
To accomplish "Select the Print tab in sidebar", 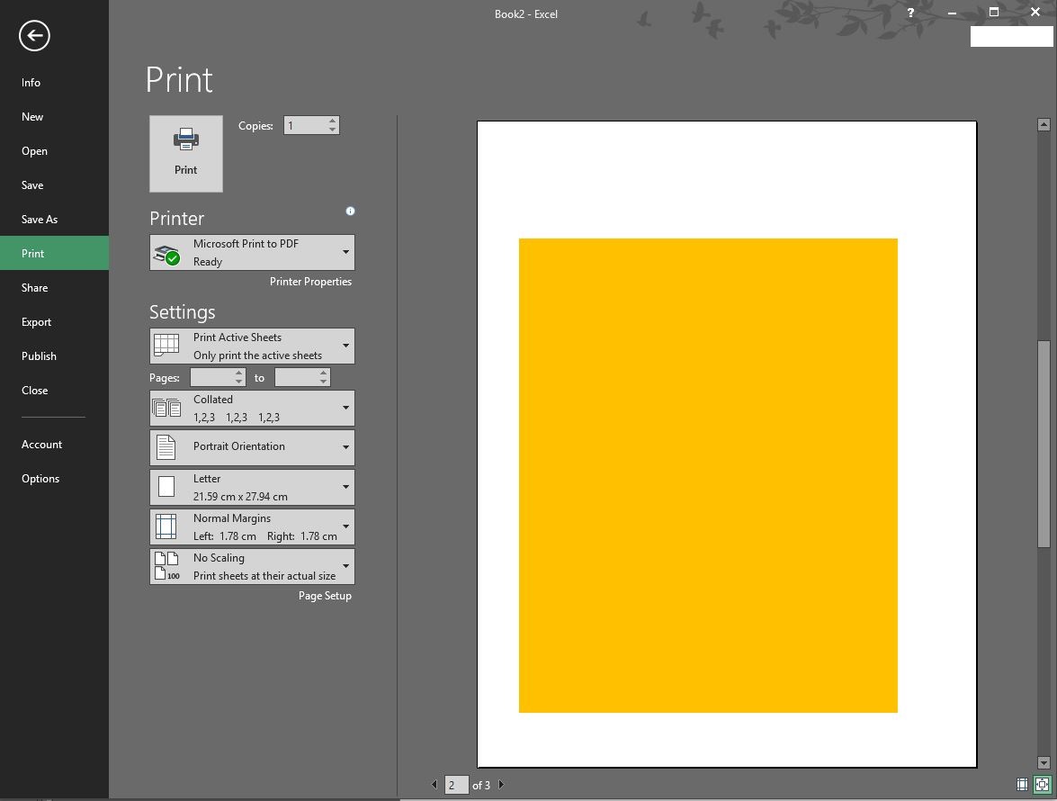I will coord(54,254).
